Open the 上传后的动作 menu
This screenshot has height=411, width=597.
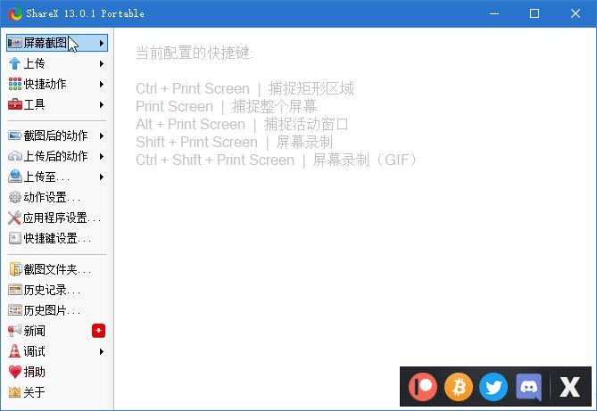pyautogui.click(x=55, y=156)
